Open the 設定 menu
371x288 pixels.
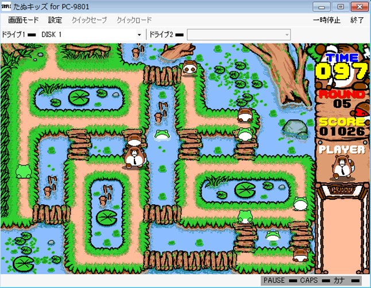coord(55,20)
